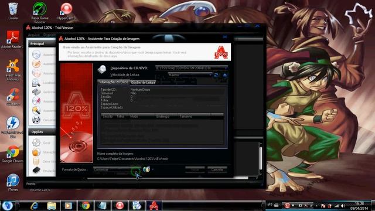Open Gravação options flame icon
This screenshot has width=375, height=211.
pyautogui.click(x=36, y=152)
